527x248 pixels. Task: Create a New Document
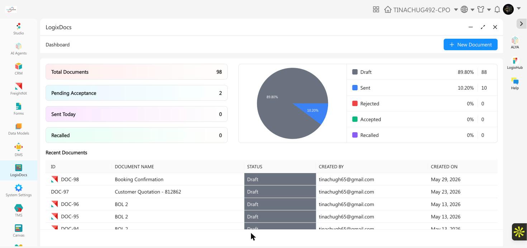[470, 44]
